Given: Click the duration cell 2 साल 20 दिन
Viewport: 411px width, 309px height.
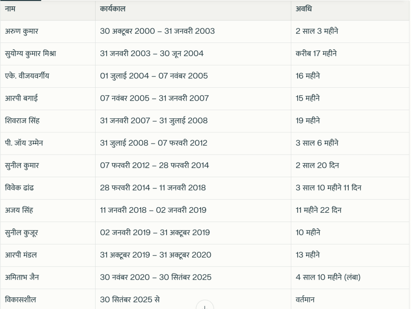Looking at the screenshot, I should point(317,166).
